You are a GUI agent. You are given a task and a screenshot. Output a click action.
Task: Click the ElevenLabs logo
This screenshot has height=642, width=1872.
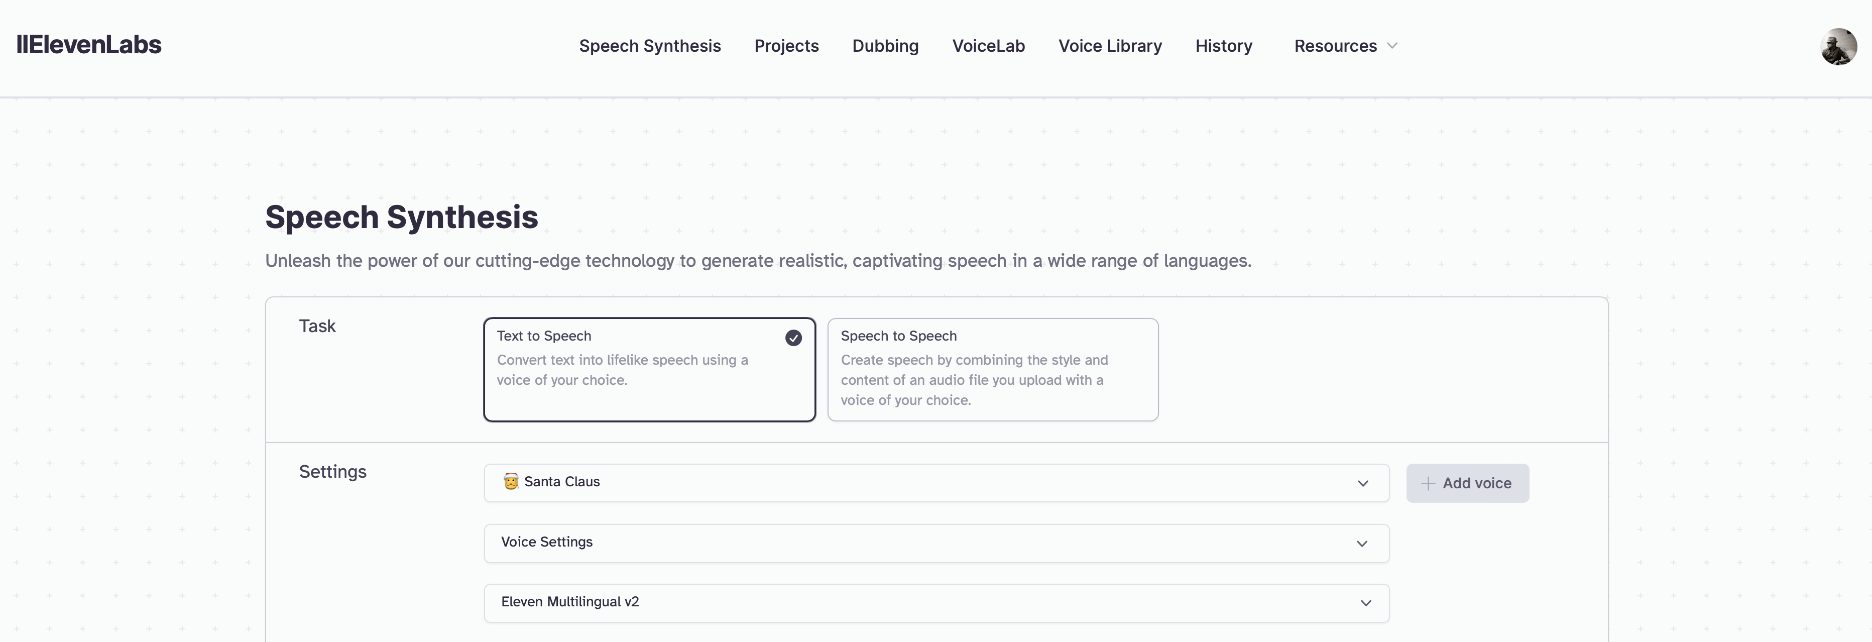[89, 45]
